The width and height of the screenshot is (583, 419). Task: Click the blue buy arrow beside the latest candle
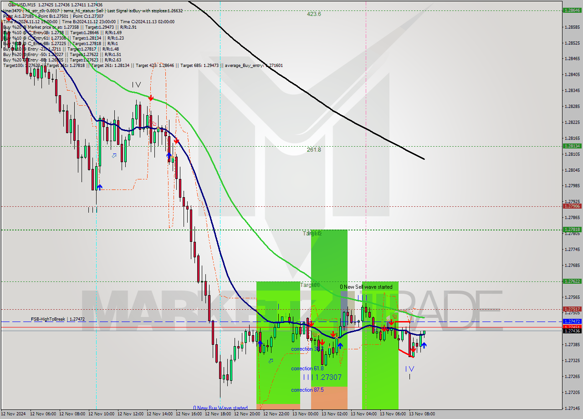point(424,346)
